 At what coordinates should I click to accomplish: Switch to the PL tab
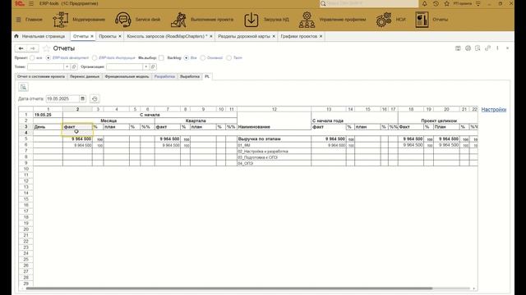pyautogui.click(x=207, y=76)
